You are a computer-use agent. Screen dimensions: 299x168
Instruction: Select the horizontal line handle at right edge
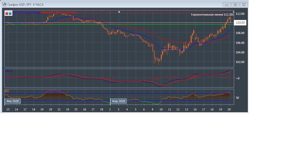pos(233,12)
